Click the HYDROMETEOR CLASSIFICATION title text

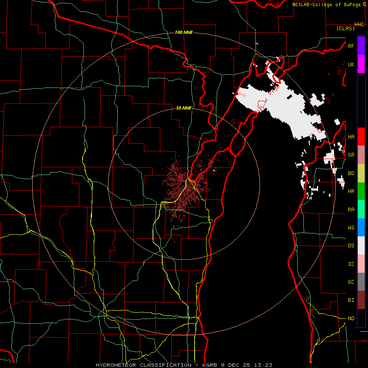click(x=144, y=365)
